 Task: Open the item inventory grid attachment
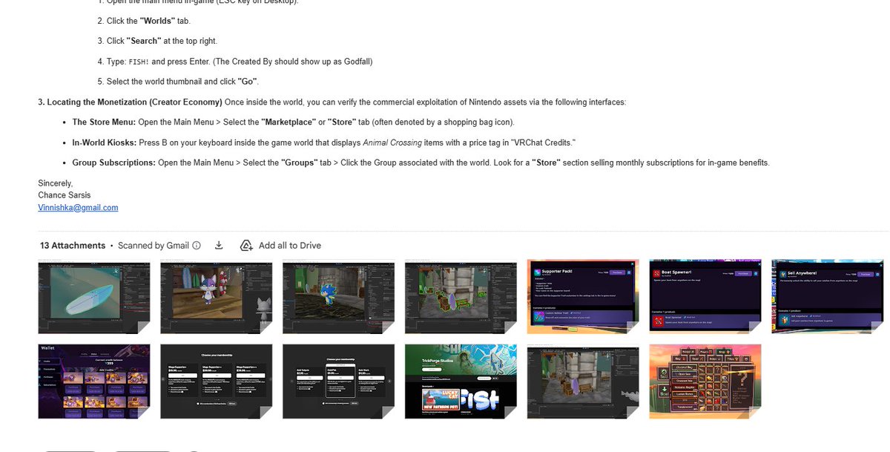click(x=705, y=381)
